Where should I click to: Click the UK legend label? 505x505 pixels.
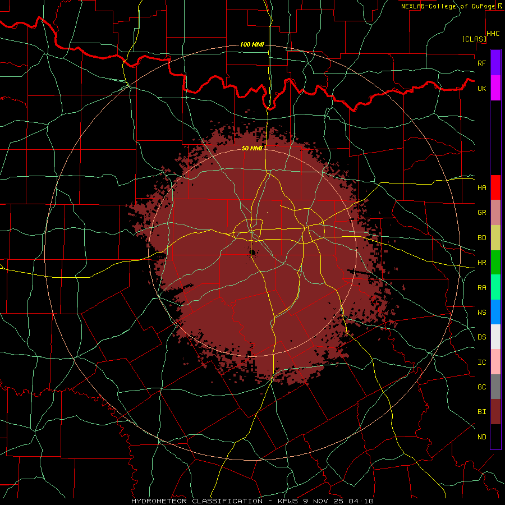[x=482, y=88]
